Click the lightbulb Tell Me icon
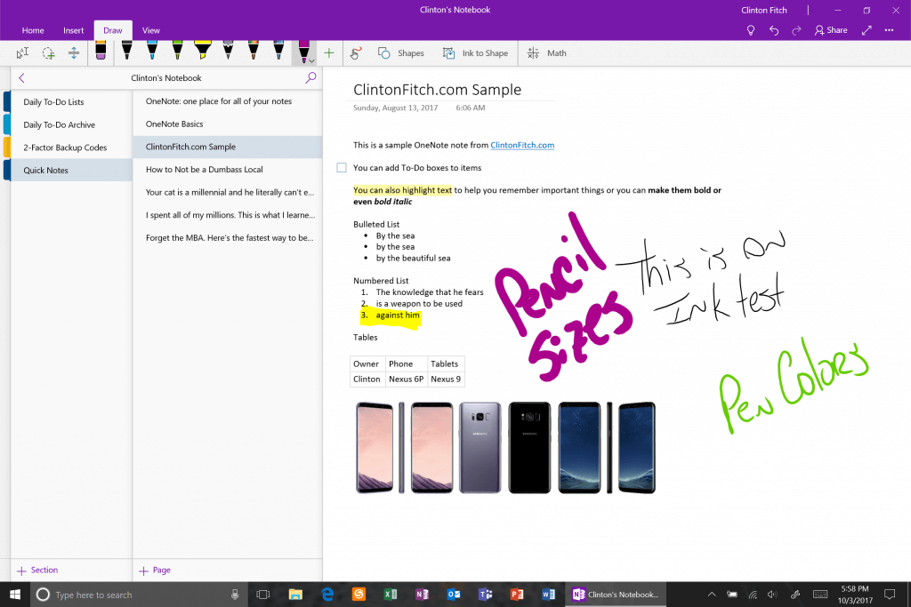This screenshot has width=911, height=607. tap(750, 29)
